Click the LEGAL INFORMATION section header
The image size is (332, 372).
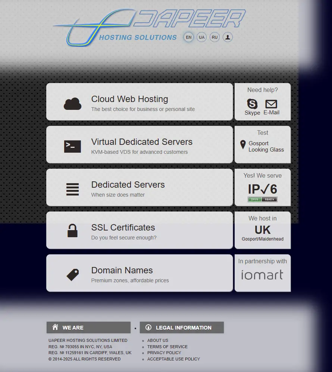[x=182, y=327]
